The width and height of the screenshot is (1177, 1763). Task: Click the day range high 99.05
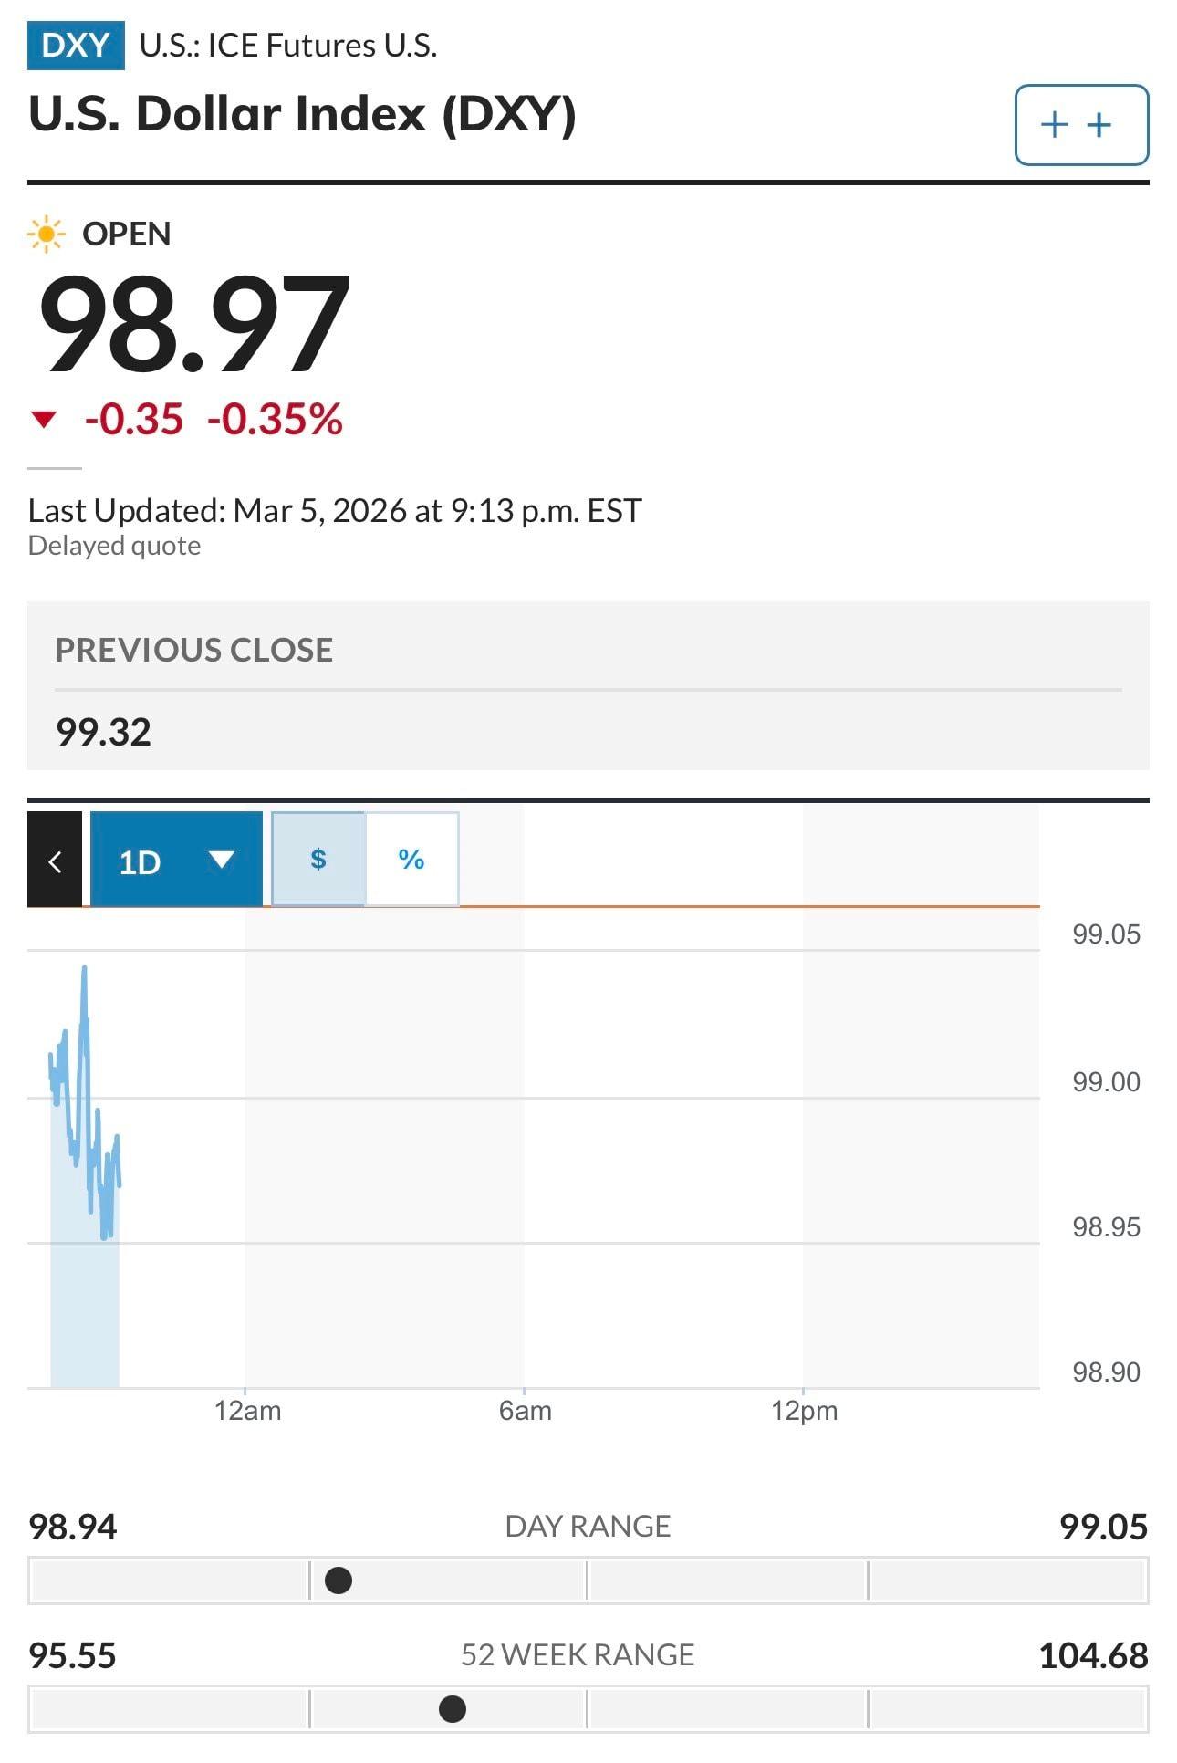(1103, 1527)
